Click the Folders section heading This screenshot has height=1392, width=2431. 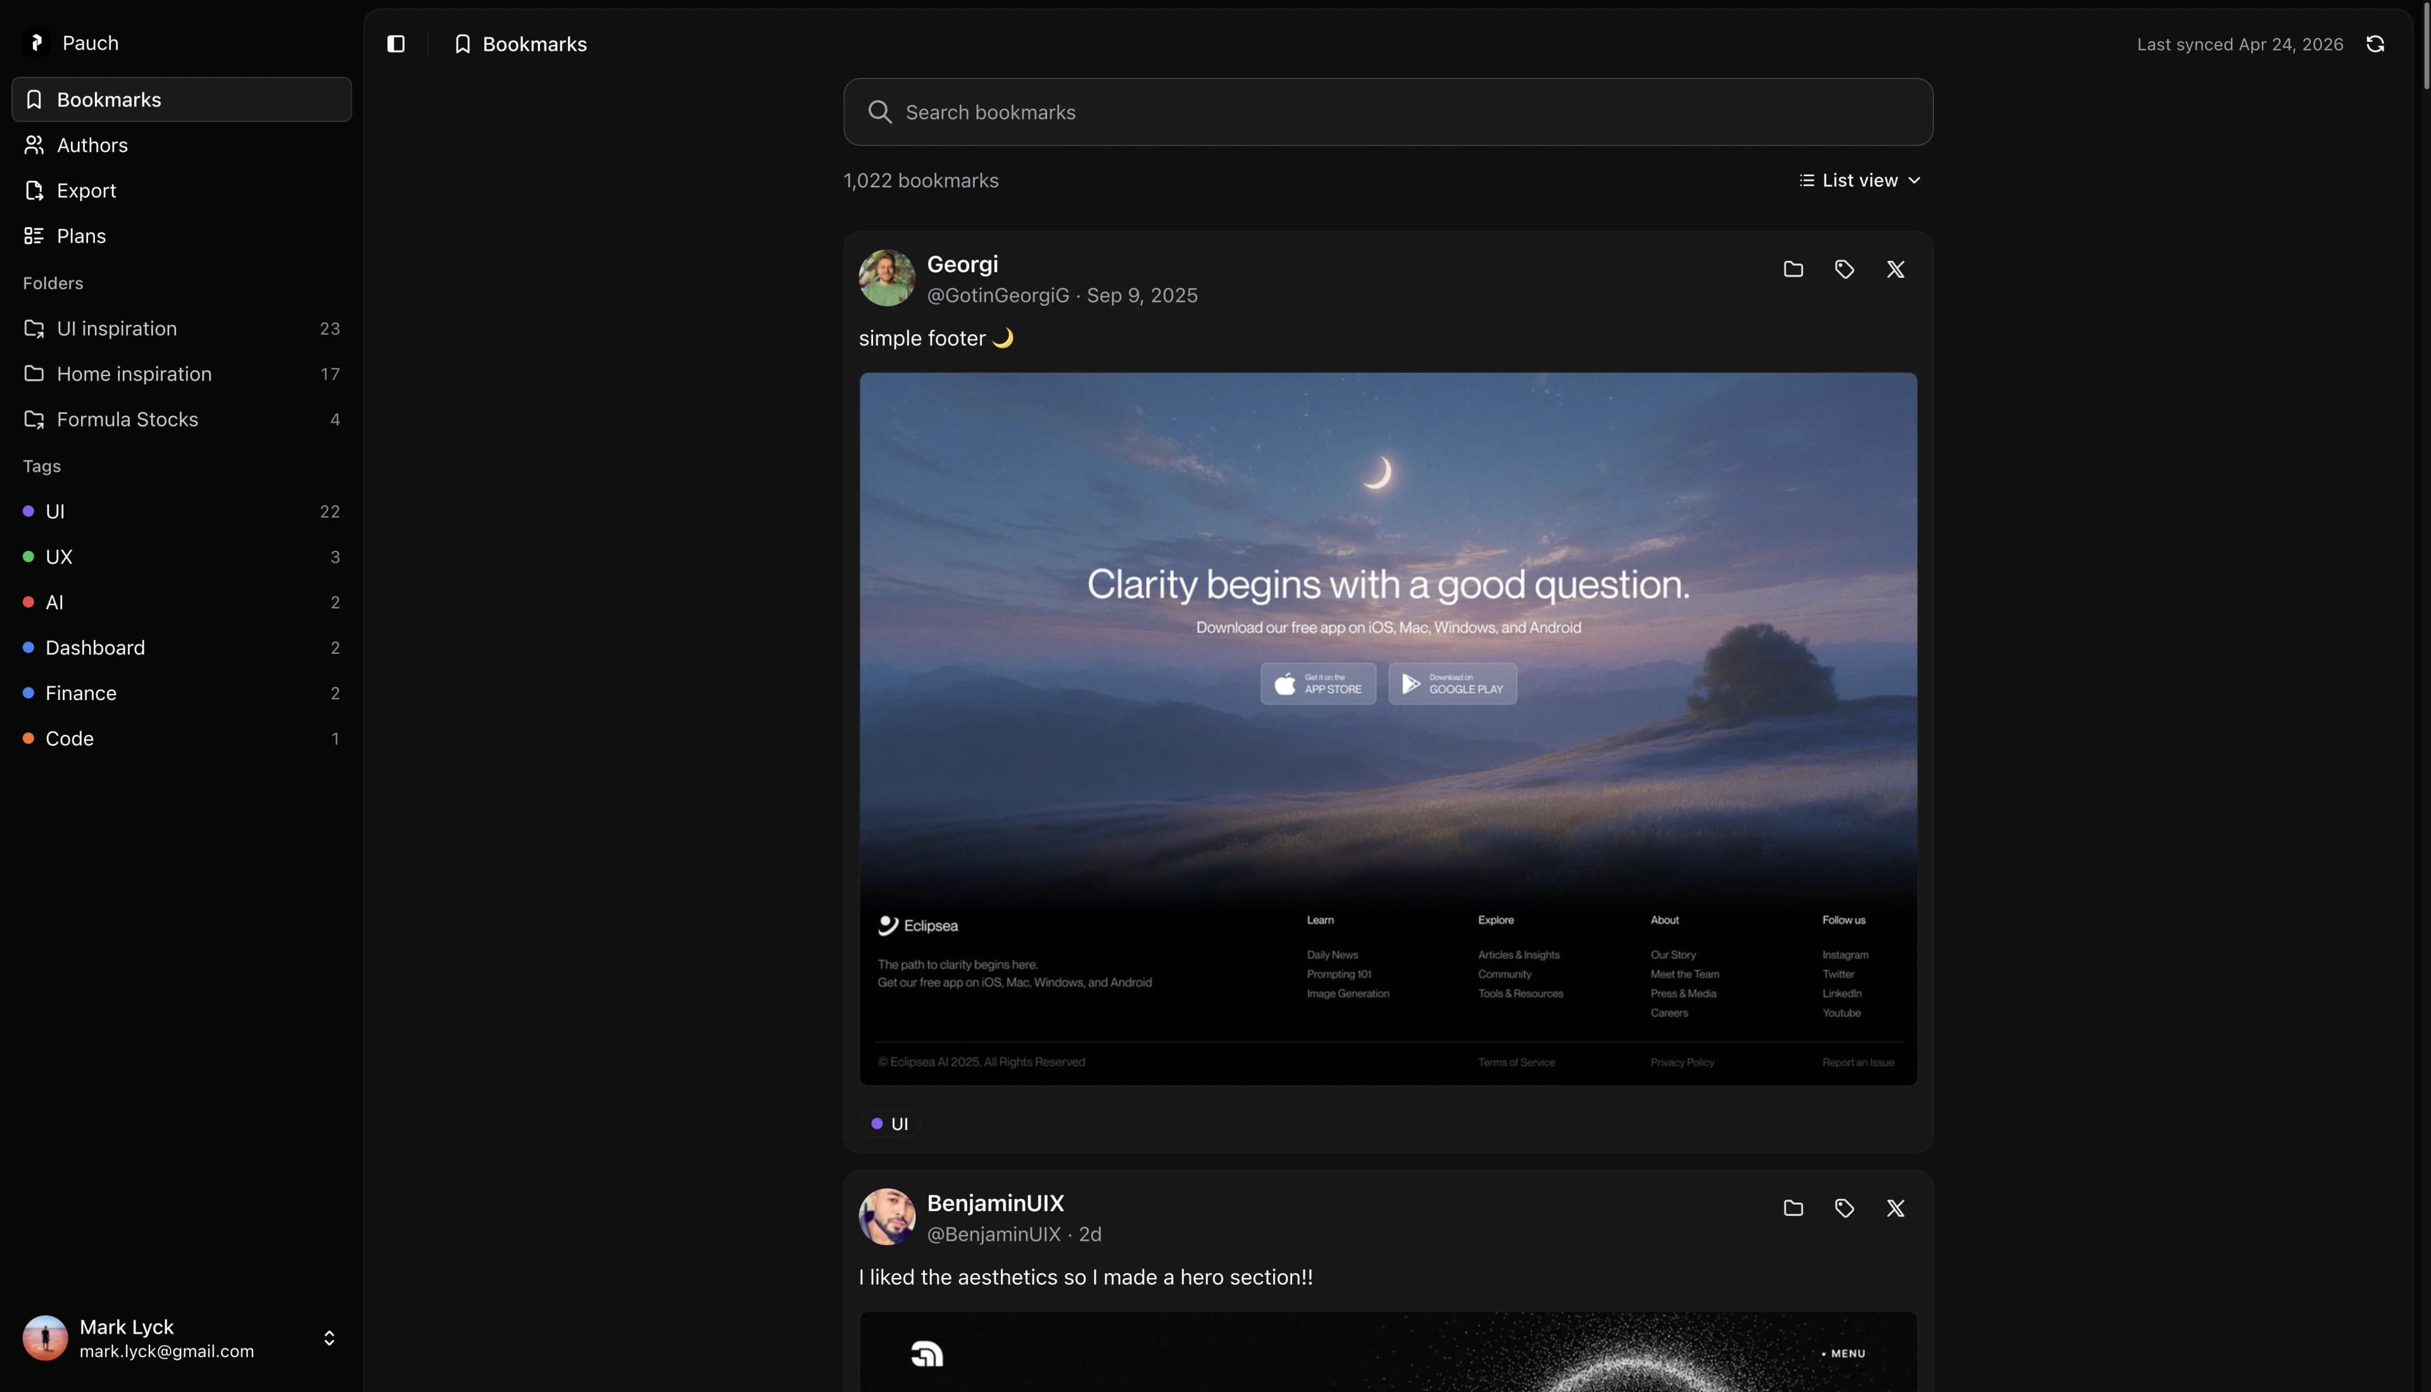(53, 283)
